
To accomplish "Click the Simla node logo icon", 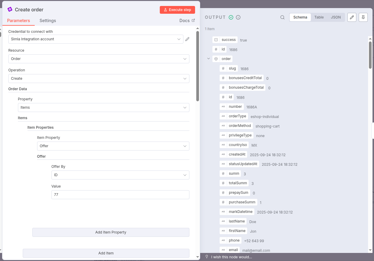I will click(10, 10).
